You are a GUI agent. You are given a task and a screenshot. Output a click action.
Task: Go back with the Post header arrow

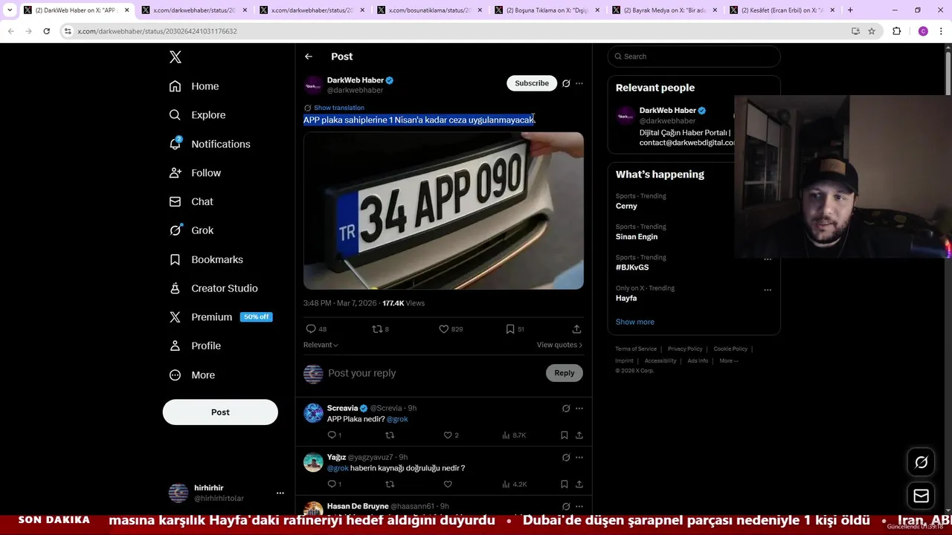[309, 56]
